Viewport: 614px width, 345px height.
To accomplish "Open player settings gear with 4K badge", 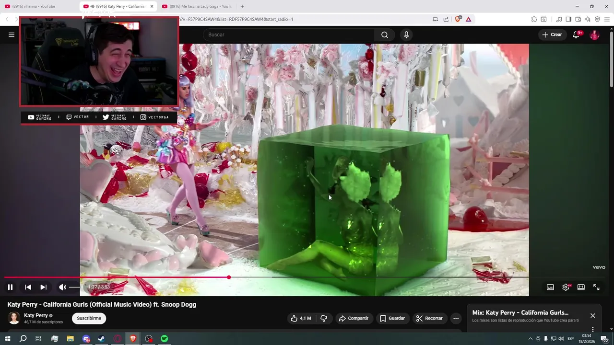I will pyautogui.click(x=566, y=287).
